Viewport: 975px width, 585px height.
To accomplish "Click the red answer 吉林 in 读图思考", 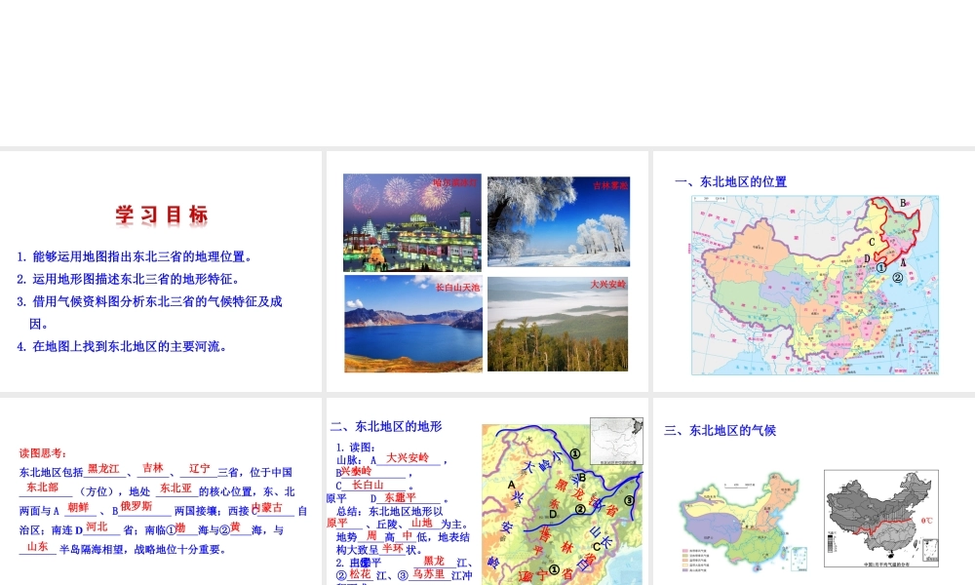I will tap(152, 467).
